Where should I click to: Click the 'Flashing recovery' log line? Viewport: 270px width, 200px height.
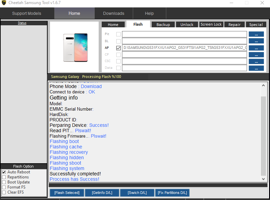tap(69, 152)
